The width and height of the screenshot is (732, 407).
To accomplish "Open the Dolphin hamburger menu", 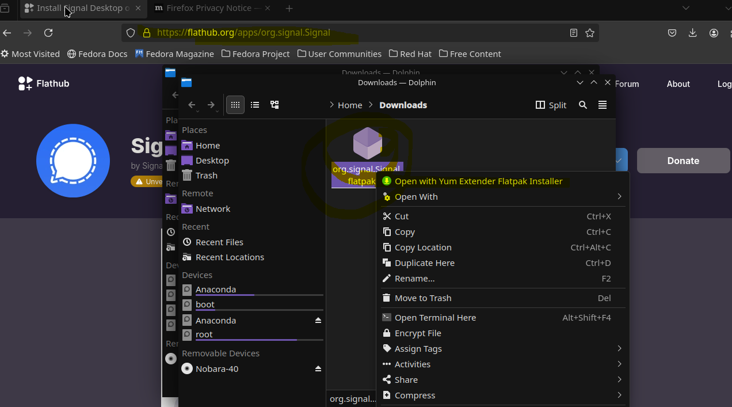I will click(x=603, y=105).
